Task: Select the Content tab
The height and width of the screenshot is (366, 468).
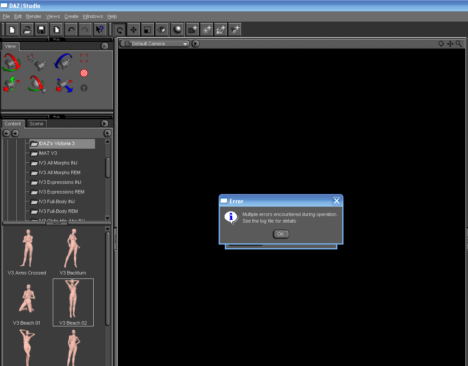Action: [12, 124]
